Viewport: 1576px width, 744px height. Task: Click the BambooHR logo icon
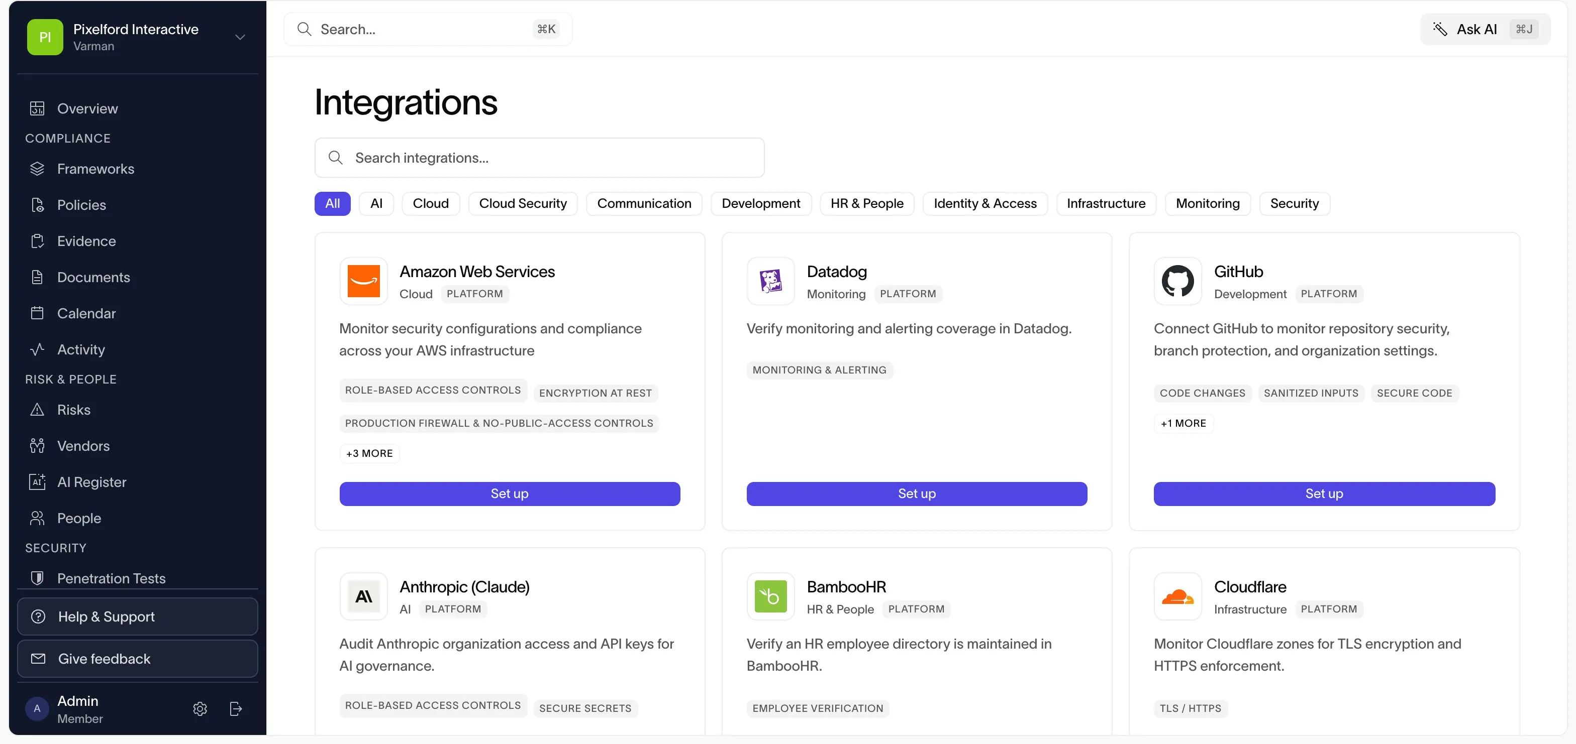770,596
